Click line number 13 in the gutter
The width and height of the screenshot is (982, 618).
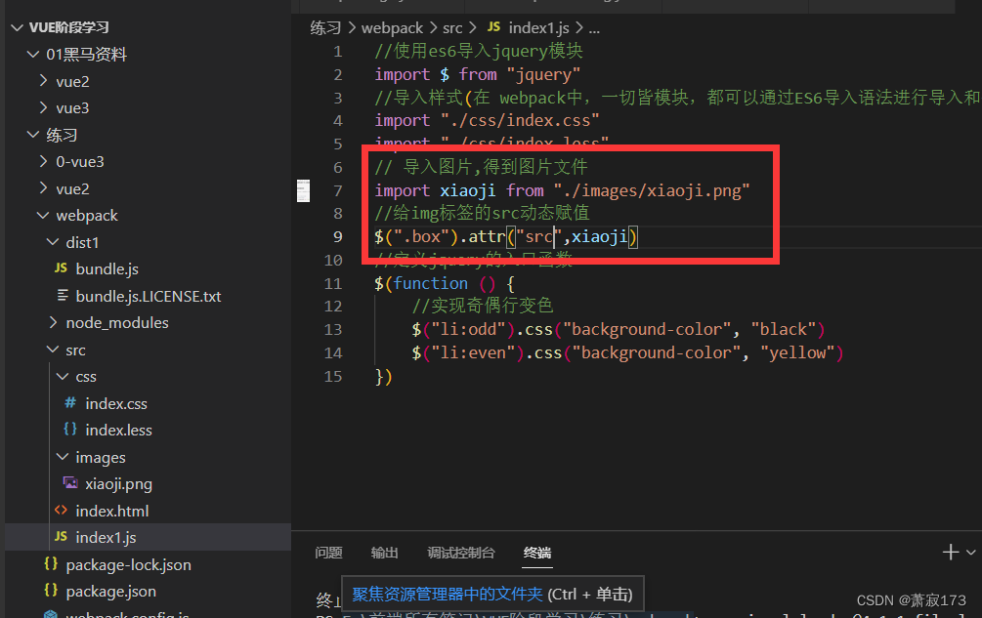333,330
